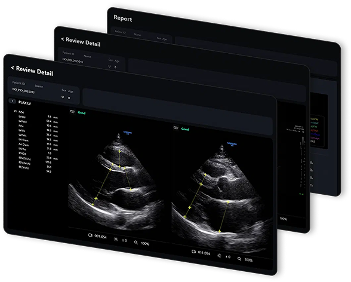
Task: Click the 011/054 frame counter
Action: 204,253
